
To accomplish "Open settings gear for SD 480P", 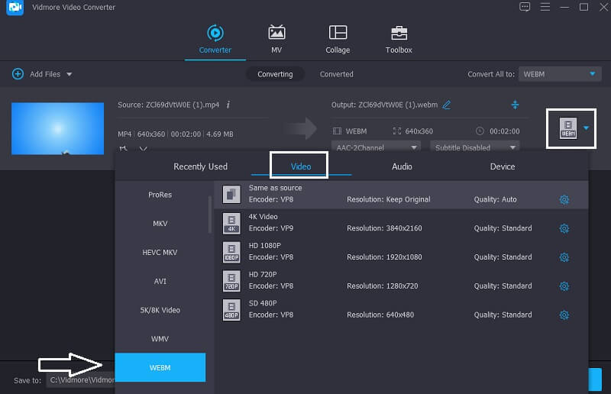I will coord(564,315).
